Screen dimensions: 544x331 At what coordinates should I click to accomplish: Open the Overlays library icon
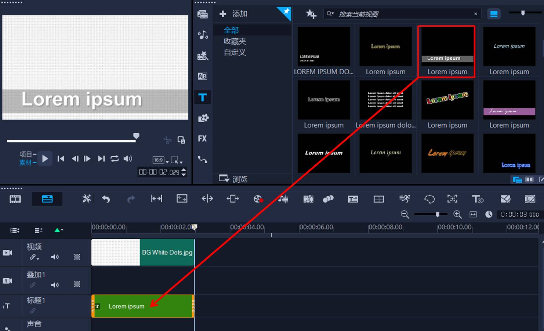click(203, 118)
